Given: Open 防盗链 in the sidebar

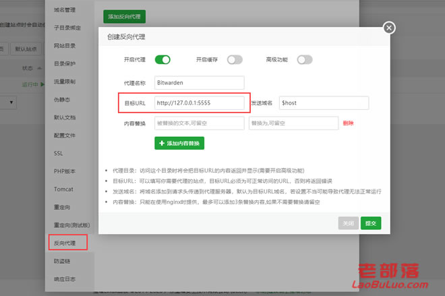Looking at the screenshot, I should point(62,261).
